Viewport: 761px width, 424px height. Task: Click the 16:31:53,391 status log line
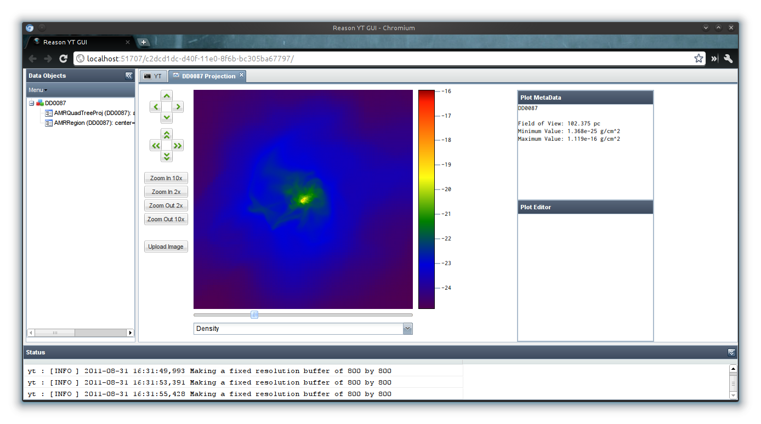(243, 382)
